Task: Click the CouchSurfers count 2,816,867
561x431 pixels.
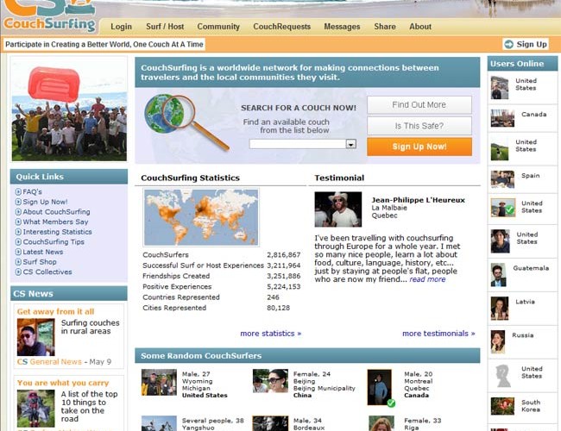Action: click(284, 255)
